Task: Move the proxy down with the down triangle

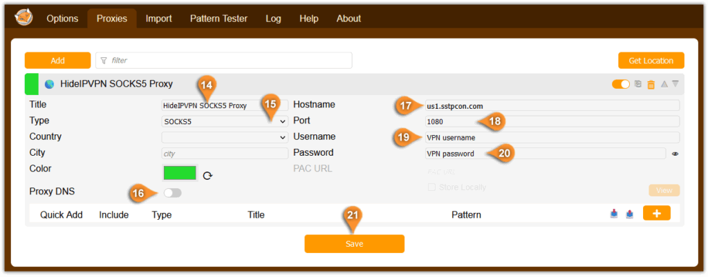Action: [675, 84]
